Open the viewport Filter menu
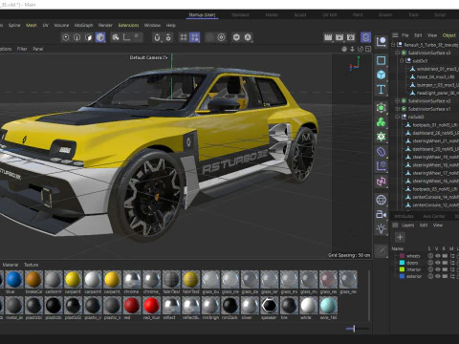Image resolution: width=459 pixels, height=344 pixels. (22, 49)
